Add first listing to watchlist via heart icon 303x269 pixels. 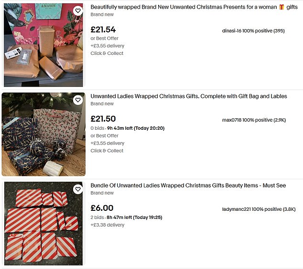(78, 10)
